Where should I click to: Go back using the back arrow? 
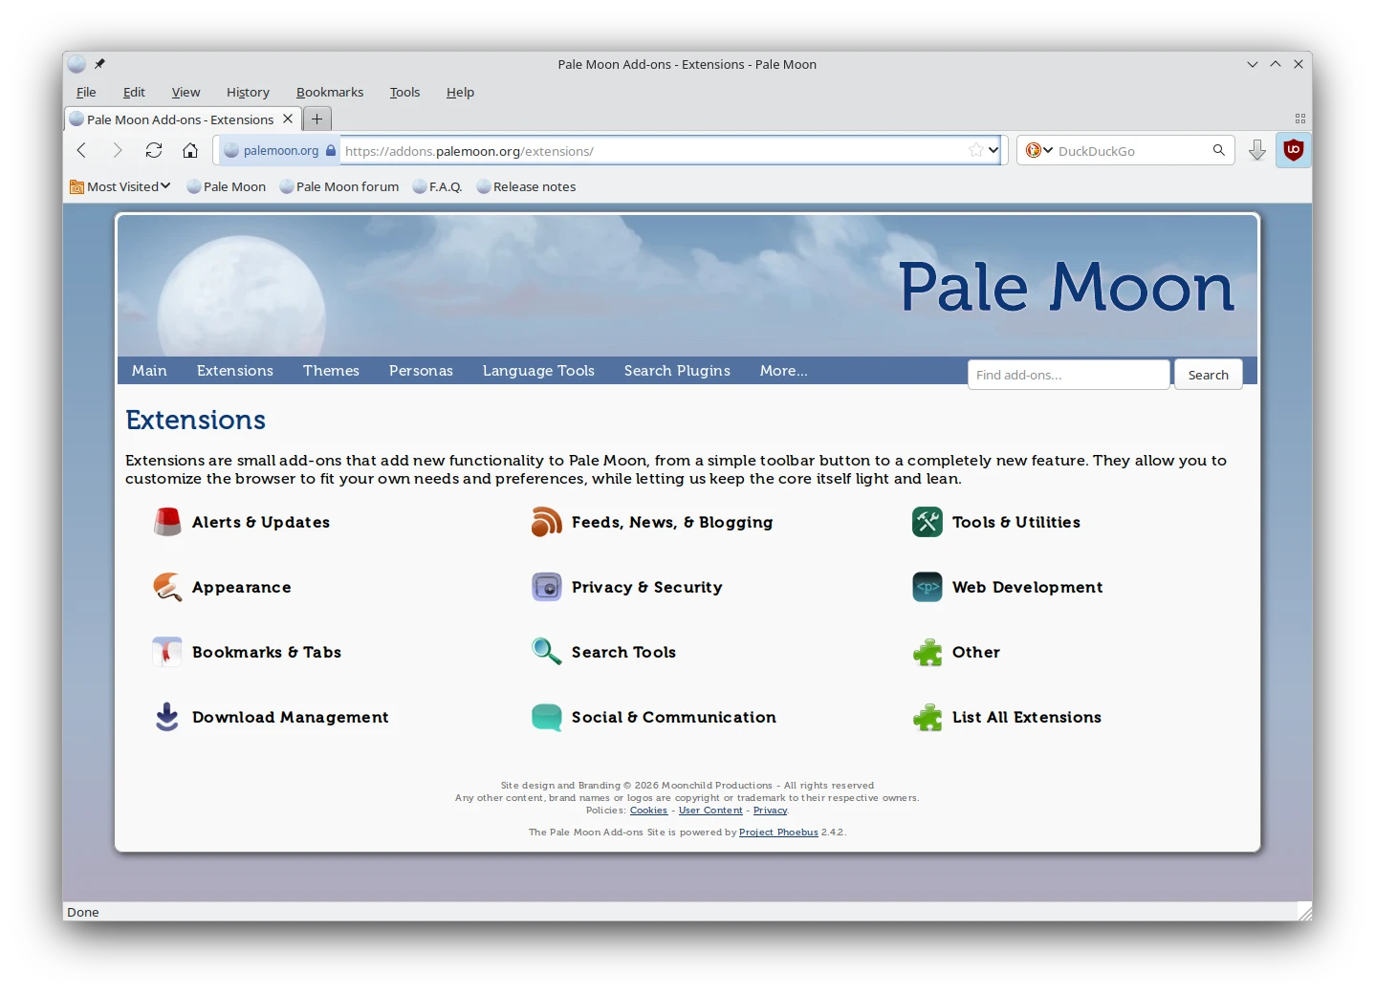(x=81, y=150)
